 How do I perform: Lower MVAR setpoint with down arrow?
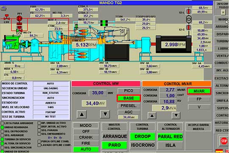click(176, 116)
